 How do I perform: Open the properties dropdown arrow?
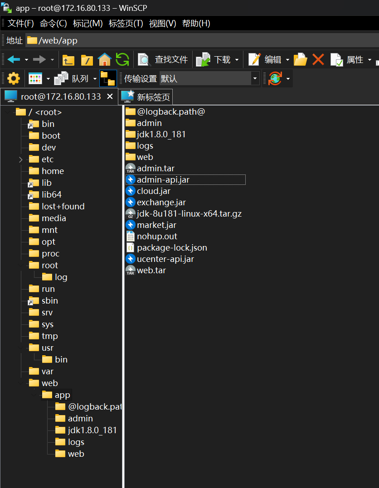point(369,60)
